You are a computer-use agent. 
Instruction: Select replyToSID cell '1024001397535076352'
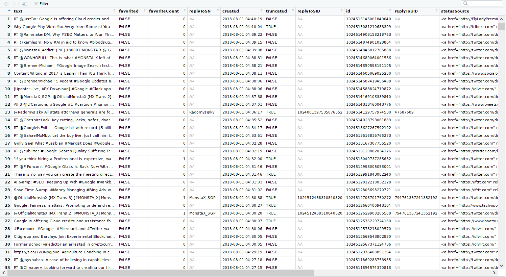point(320,112)
